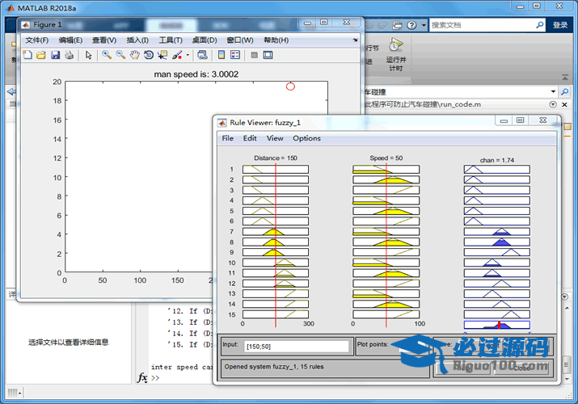Open 文件(F) menu in Figure 1
578x404 pixels.
[37, 40]
